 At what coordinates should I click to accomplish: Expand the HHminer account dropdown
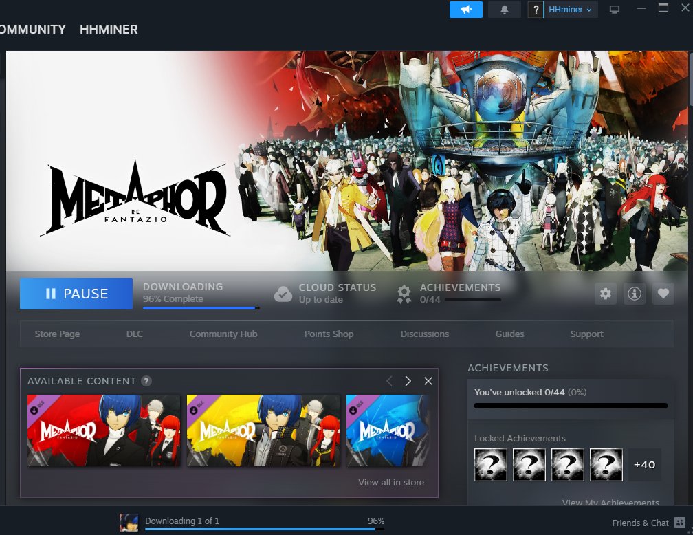(x=570, y=10)
